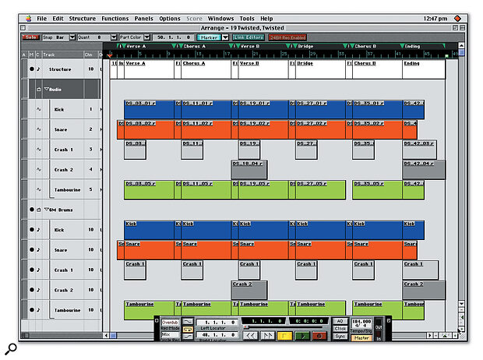Click the GM Drums folder icon
The image size is (483, 360).
(39, 210)
